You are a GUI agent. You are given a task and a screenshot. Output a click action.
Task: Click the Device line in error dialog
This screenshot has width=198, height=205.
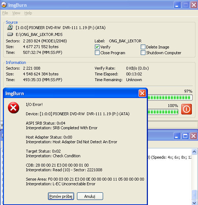point(78,114)
